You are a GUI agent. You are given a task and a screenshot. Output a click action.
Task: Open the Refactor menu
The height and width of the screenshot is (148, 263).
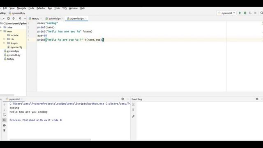41,8
